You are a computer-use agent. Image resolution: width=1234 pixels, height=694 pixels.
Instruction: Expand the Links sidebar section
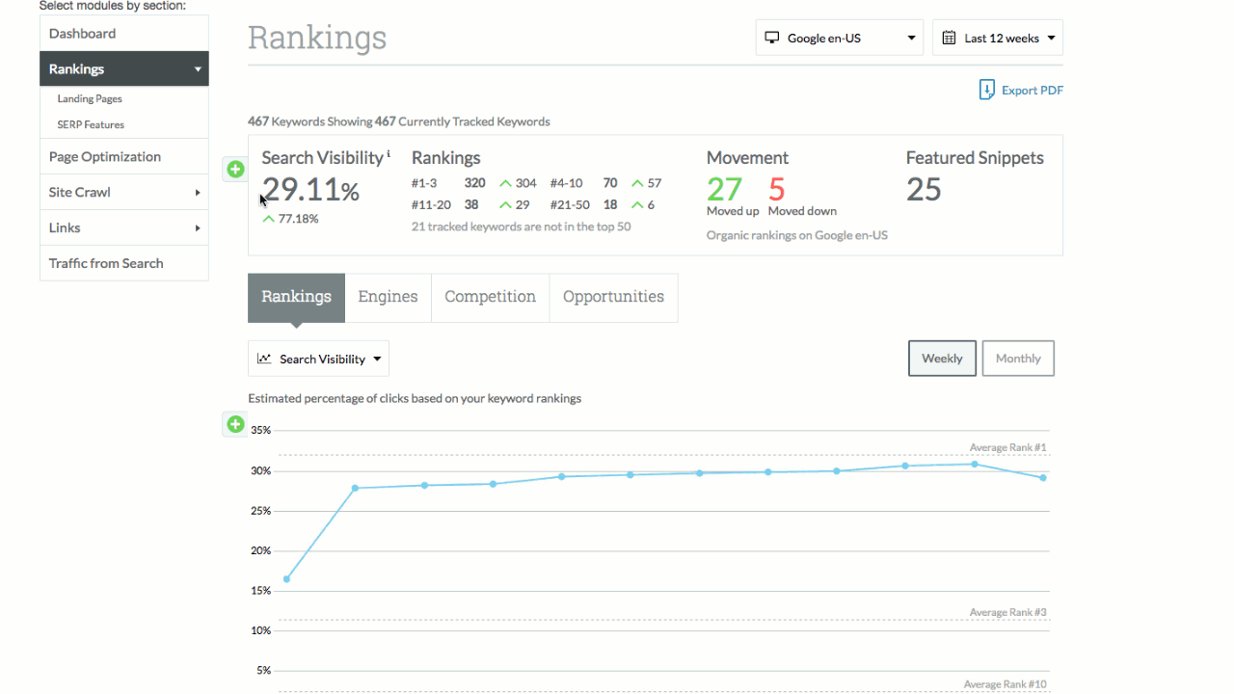tap(124, 227)
